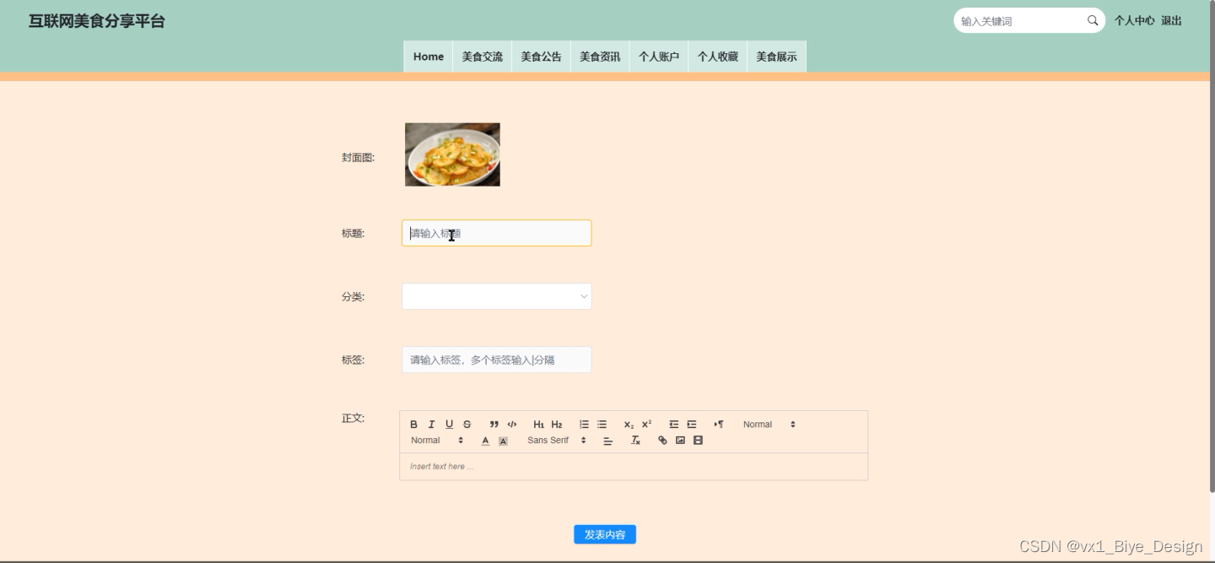Apply superscript formatting
The height and width of the screenshot is (563, 1215).
point(646,425)
